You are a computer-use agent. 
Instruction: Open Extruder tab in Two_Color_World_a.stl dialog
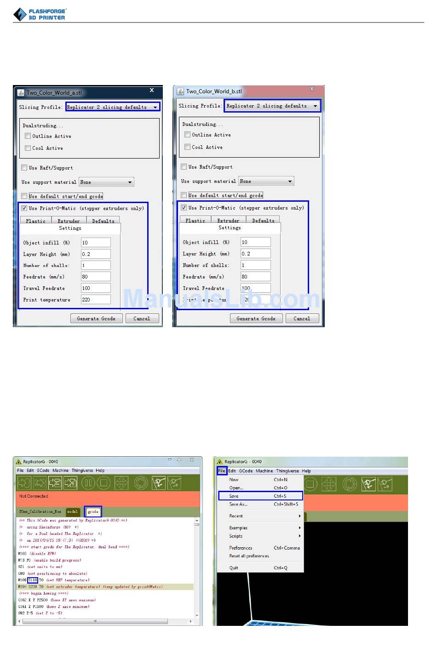pos(69,221)
